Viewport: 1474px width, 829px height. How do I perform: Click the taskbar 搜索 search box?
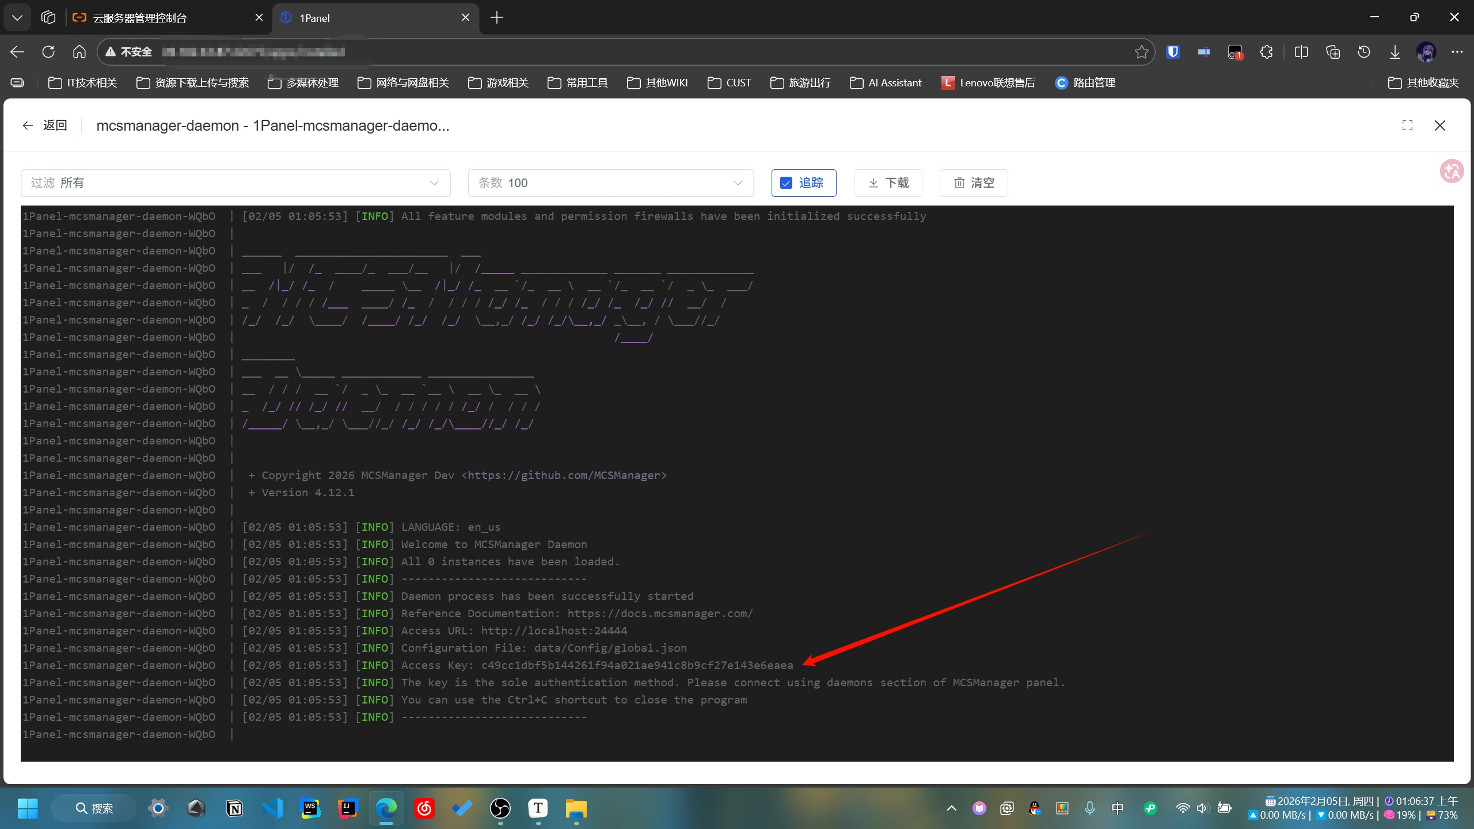[x=94, y=808]
